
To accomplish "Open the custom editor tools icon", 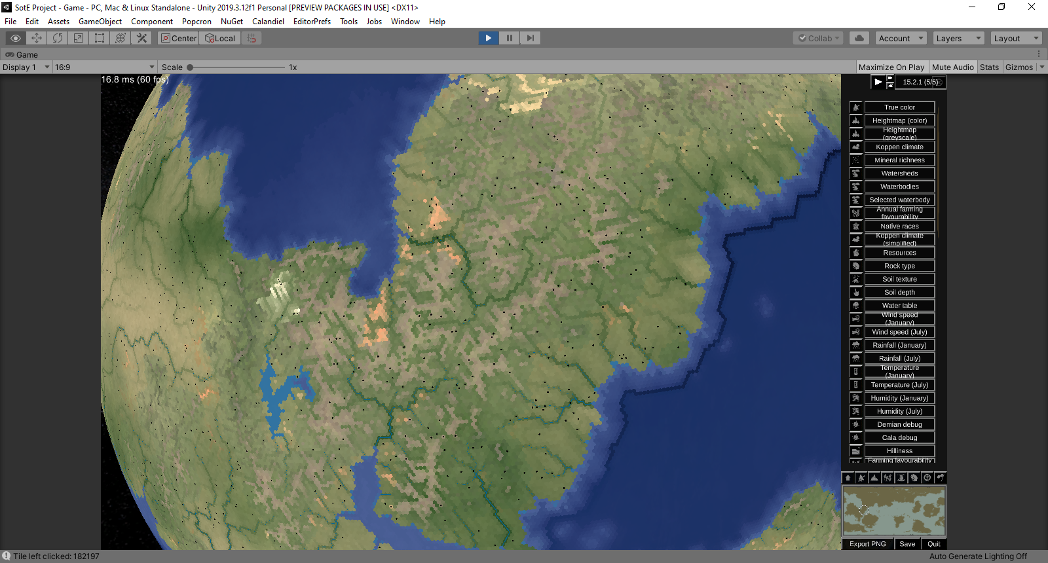I will pos(141,38).
